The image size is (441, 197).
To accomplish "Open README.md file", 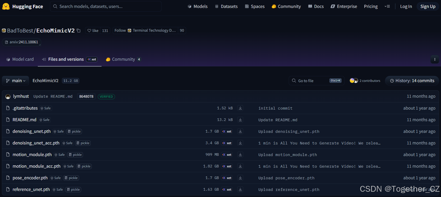I will [x=24, y=120].
